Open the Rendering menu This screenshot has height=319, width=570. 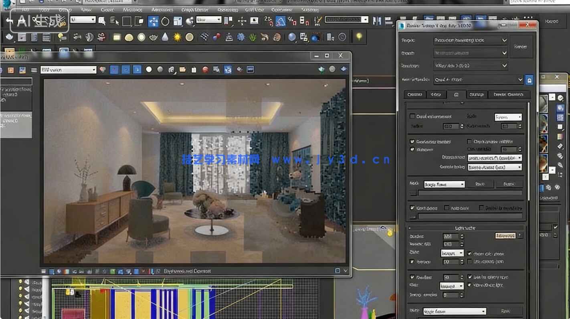[228, 10]
